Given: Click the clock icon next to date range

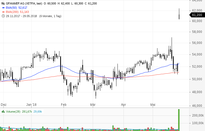Looking at the screenshot, I should coord(3,16).
